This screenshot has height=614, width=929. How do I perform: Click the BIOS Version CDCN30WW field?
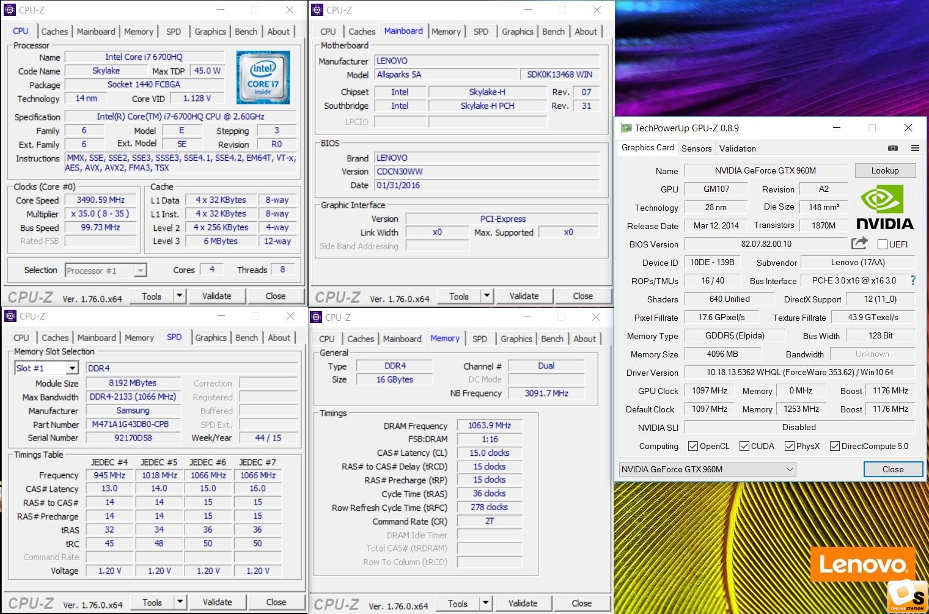point(487,171)
